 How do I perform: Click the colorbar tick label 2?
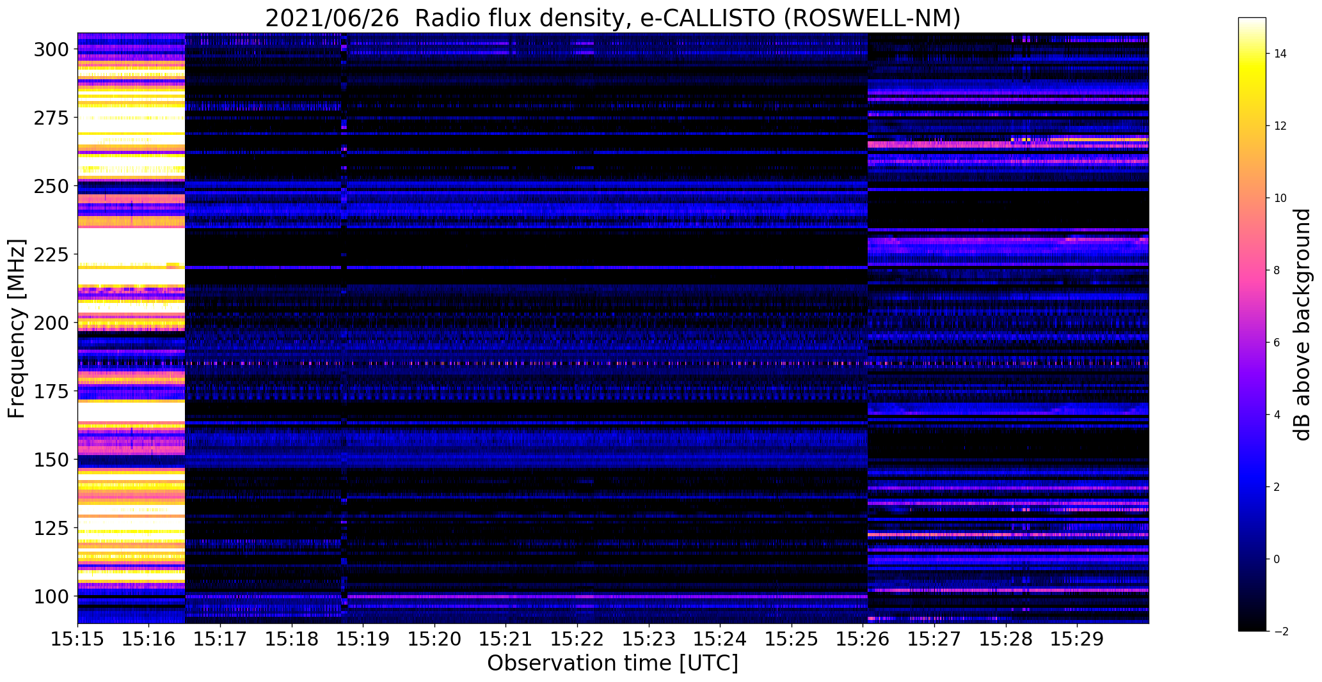coord(1277,487)
